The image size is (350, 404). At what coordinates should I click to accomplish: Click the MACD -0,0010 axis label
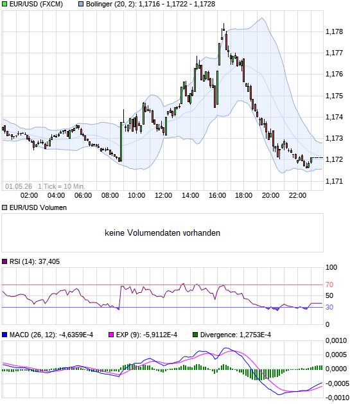(336, 398)
